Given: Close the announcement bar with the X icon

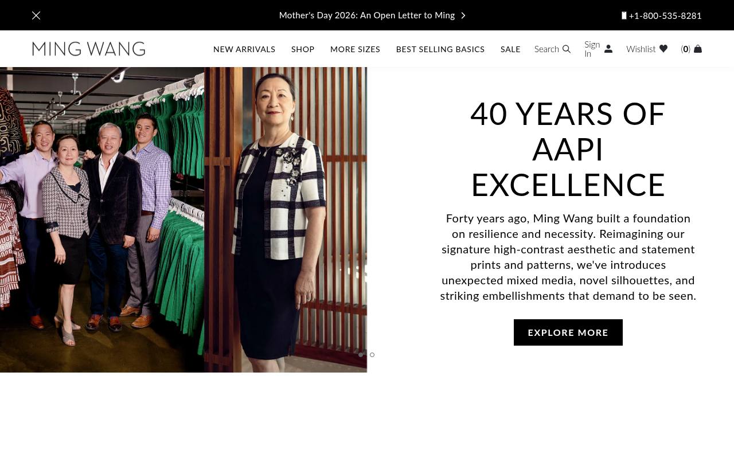Looking at the screenshot, I should pos(36,15).
